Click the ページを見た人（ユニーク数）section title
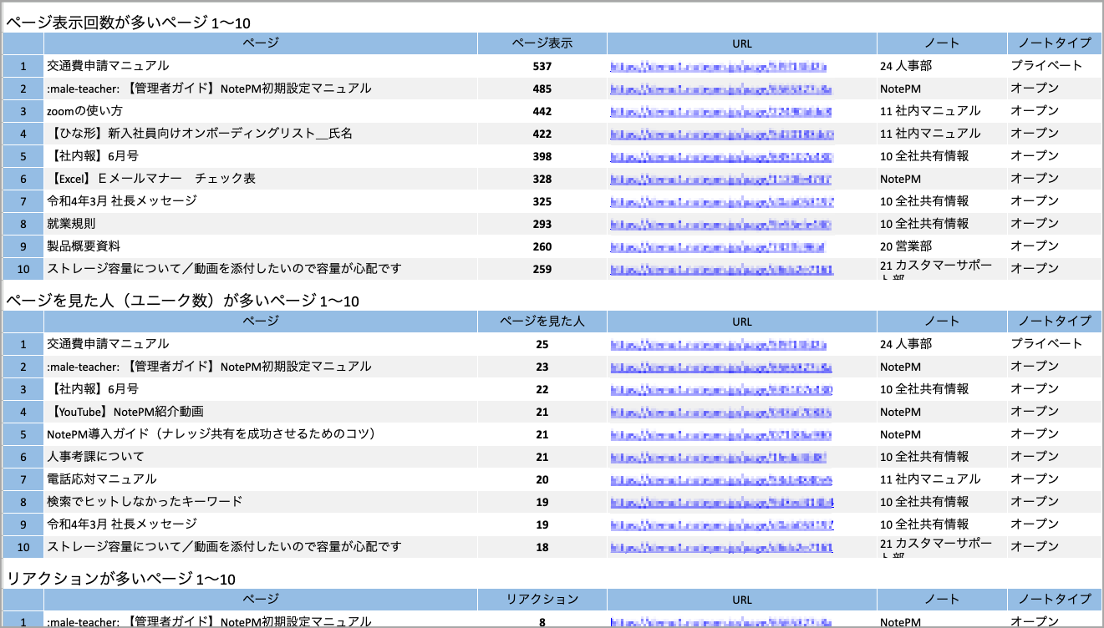 (x=182, y=301)
